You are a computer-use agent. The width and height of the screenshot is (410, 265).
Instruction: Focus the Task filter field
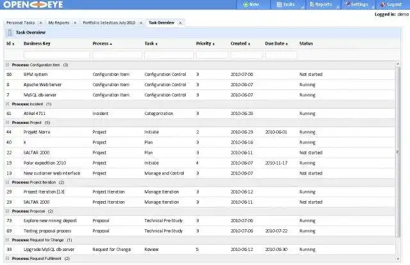coord(169,55)
